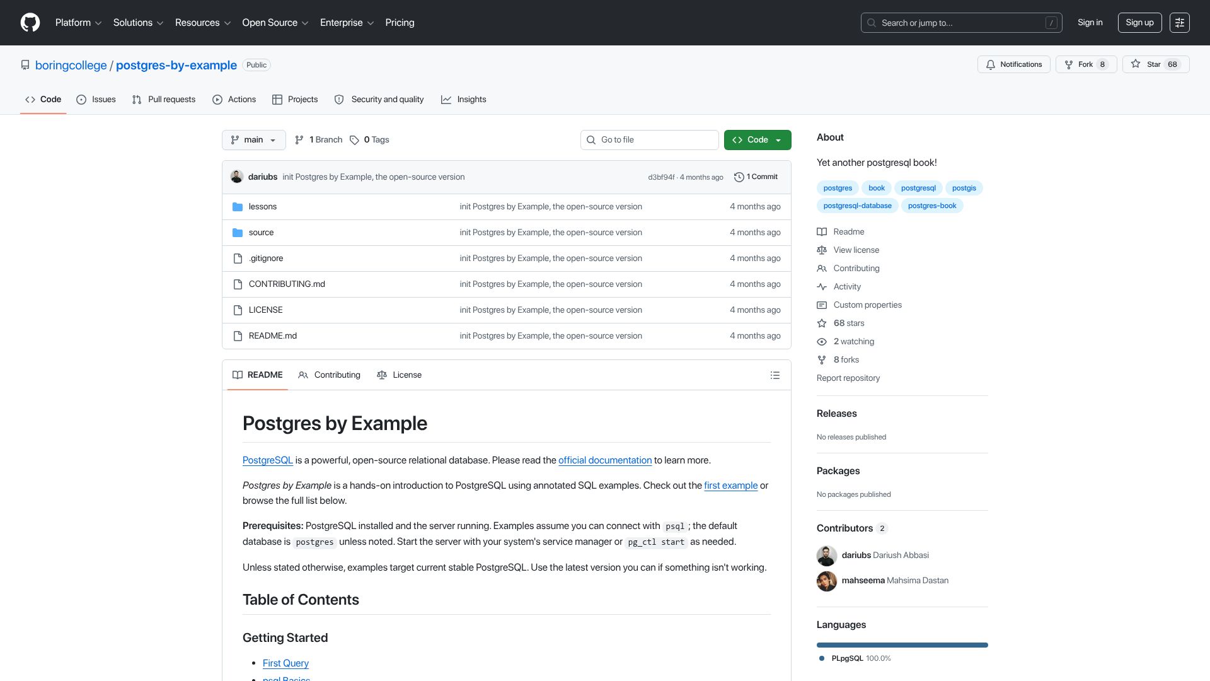
Task: Click the Sign up button
Action: pyautogui.click(x=1139, y=23)
